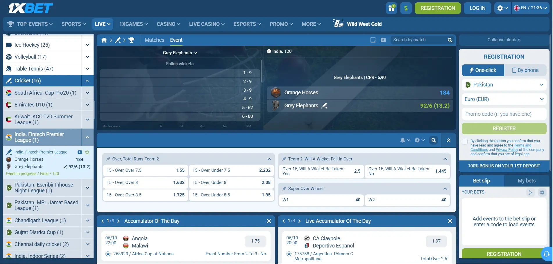Image resolution: width=553 pixels, height=264 pixels.
Task: Switch to the My bets tab
Action: tap(527, 181)
